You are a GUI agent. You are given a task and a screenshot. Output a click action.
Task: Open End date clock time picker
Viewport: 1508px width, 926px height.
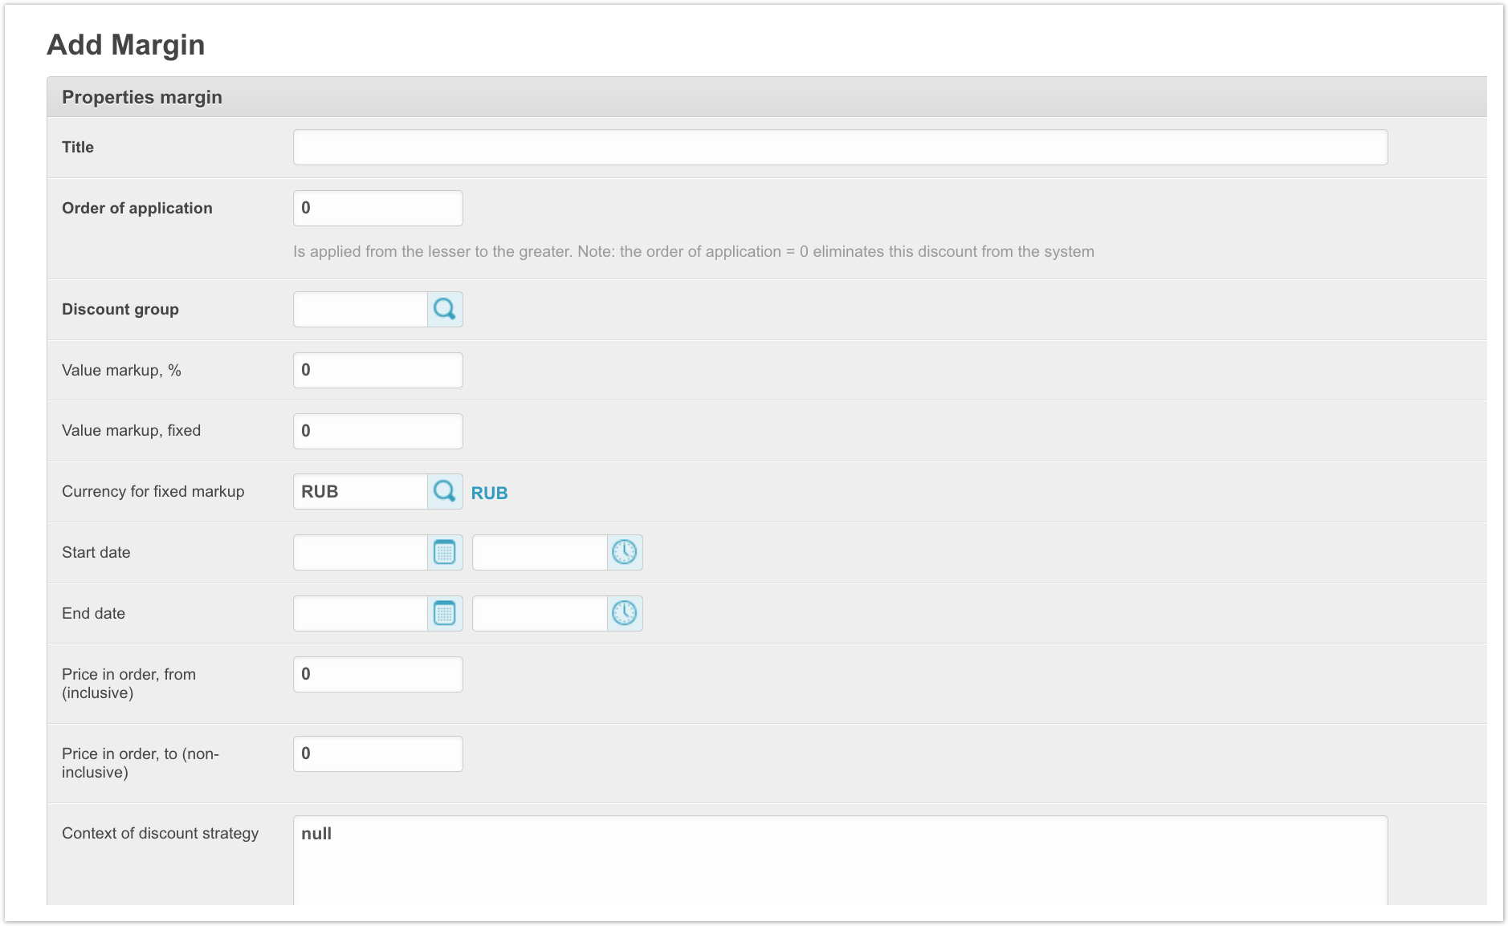point(624,613)
